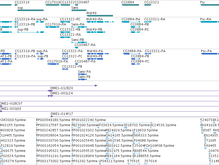Click the Psc gene glyph

click(209, 5)
